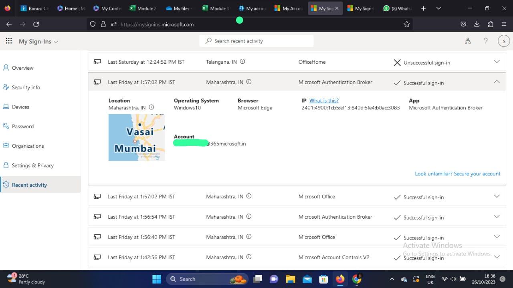Switch to the Module 2 browser tab
Image resolution: width=513 pixels, height=288 pixels.
click(143, 8)
